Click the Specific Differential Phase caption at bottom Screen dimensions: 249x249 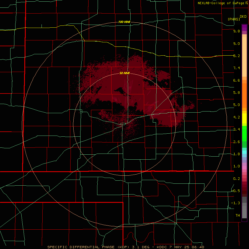126,247
